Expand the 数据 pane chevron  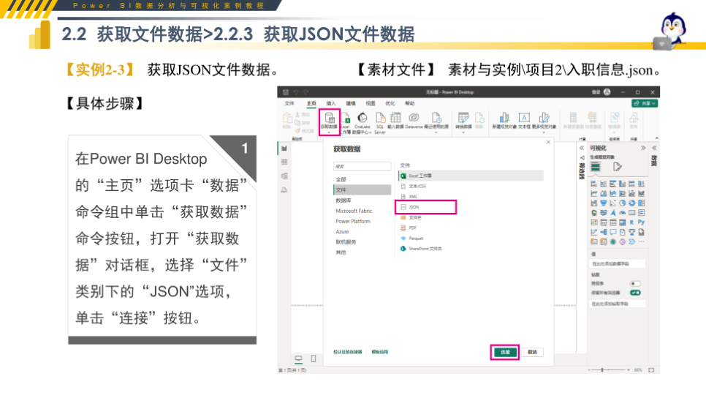pyautogui.click(x=654, y=148)
